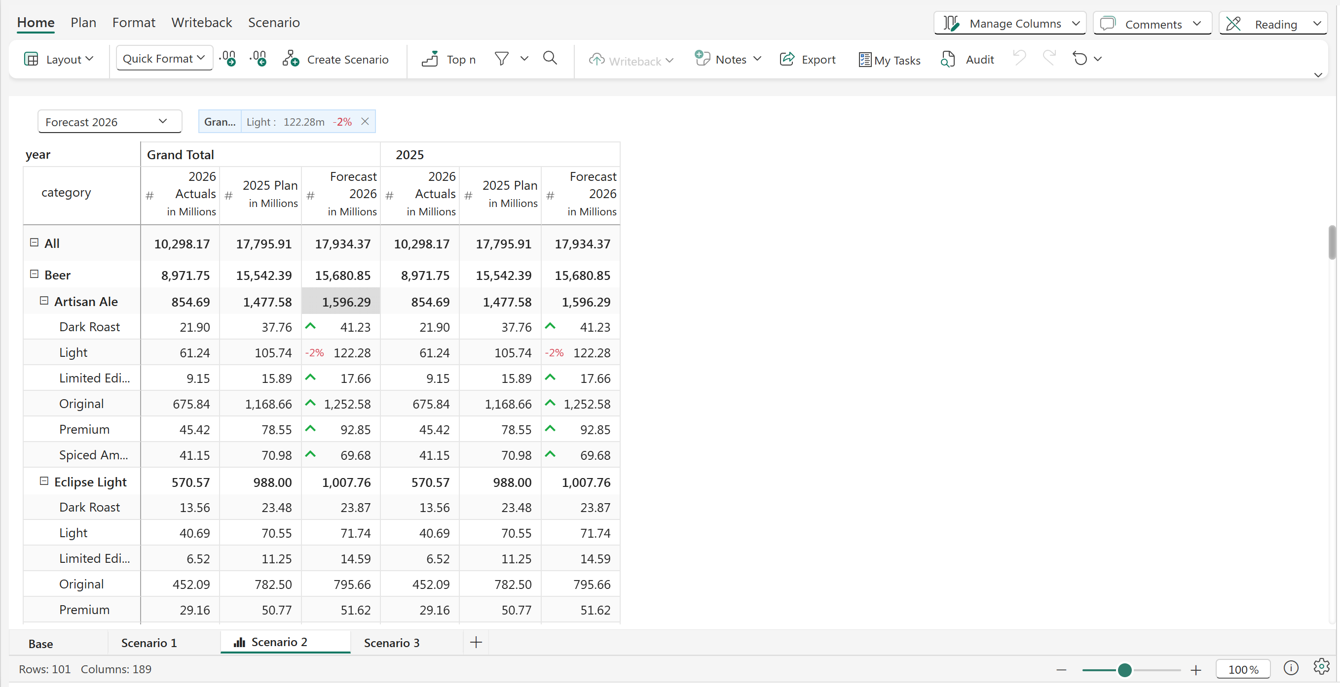Image resolution: width=1340 pixels, height=687 pixels.
Task: Click the increase decimal places icon
Action: pos(228,59)
